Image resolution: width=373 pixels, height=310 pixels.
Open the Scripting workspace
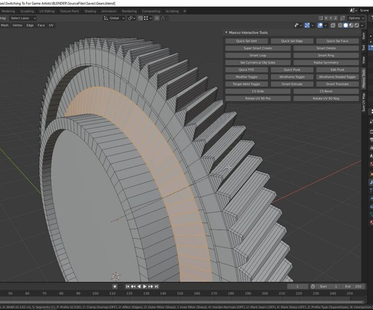[172, 11]
